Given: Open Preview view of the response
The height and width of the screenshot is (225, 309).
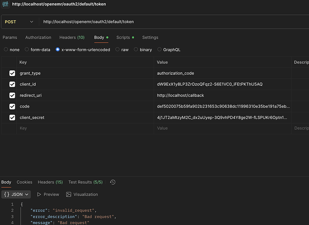Looking at the screenshot, I should (48, 194).
